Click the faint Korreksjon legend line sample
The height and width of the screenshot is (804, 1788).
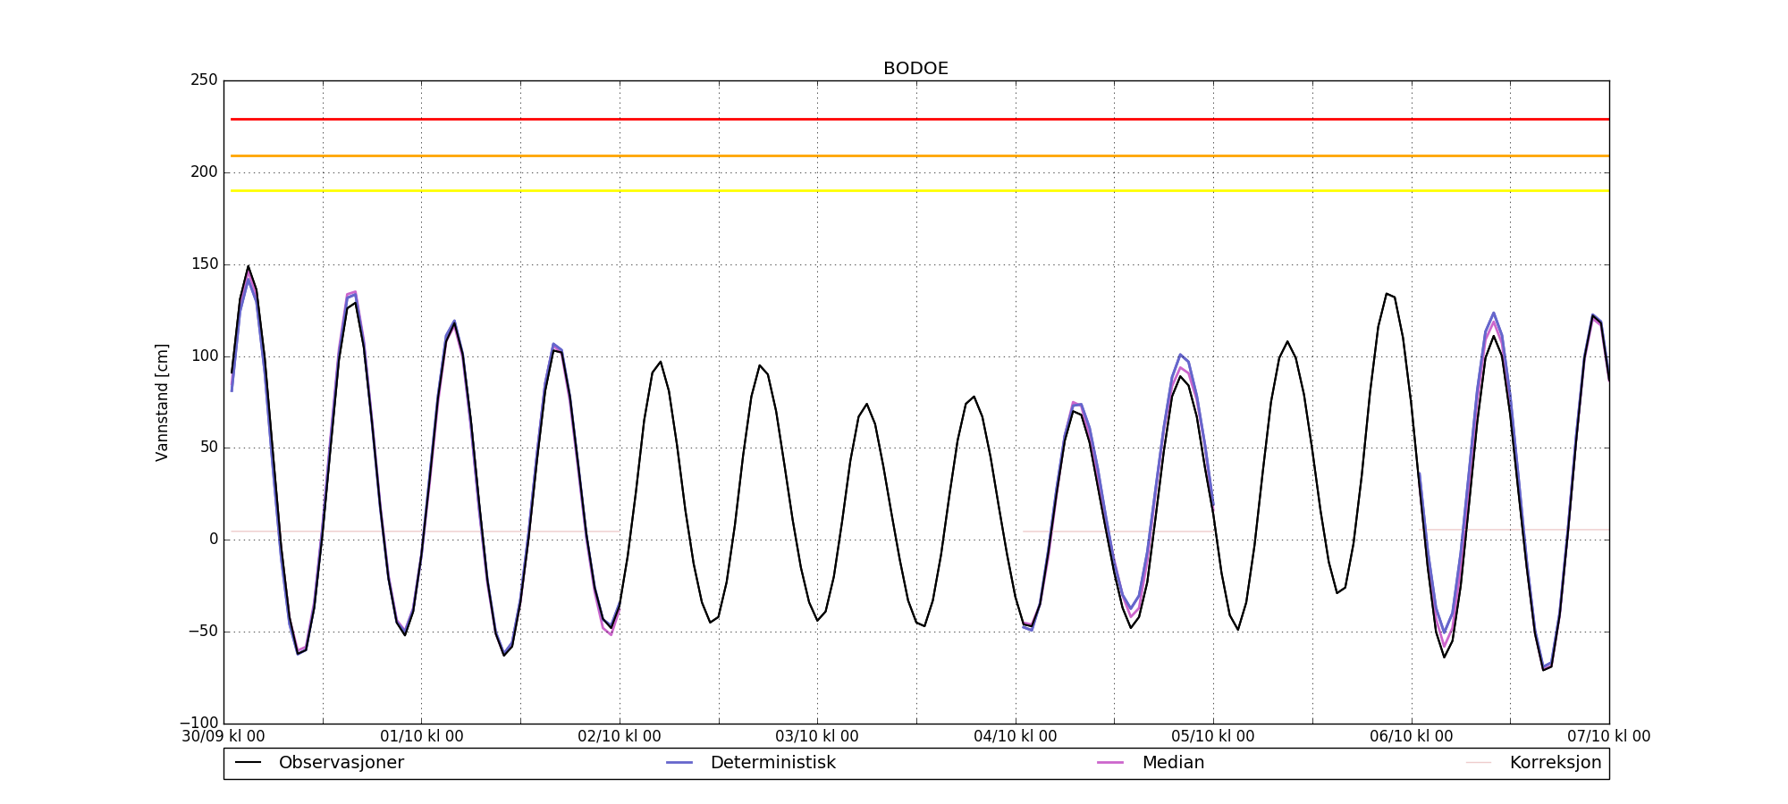1479,763
